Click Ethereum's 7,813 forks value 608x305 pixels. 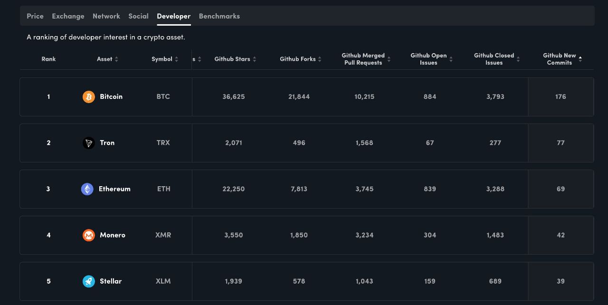click(299, 189)
